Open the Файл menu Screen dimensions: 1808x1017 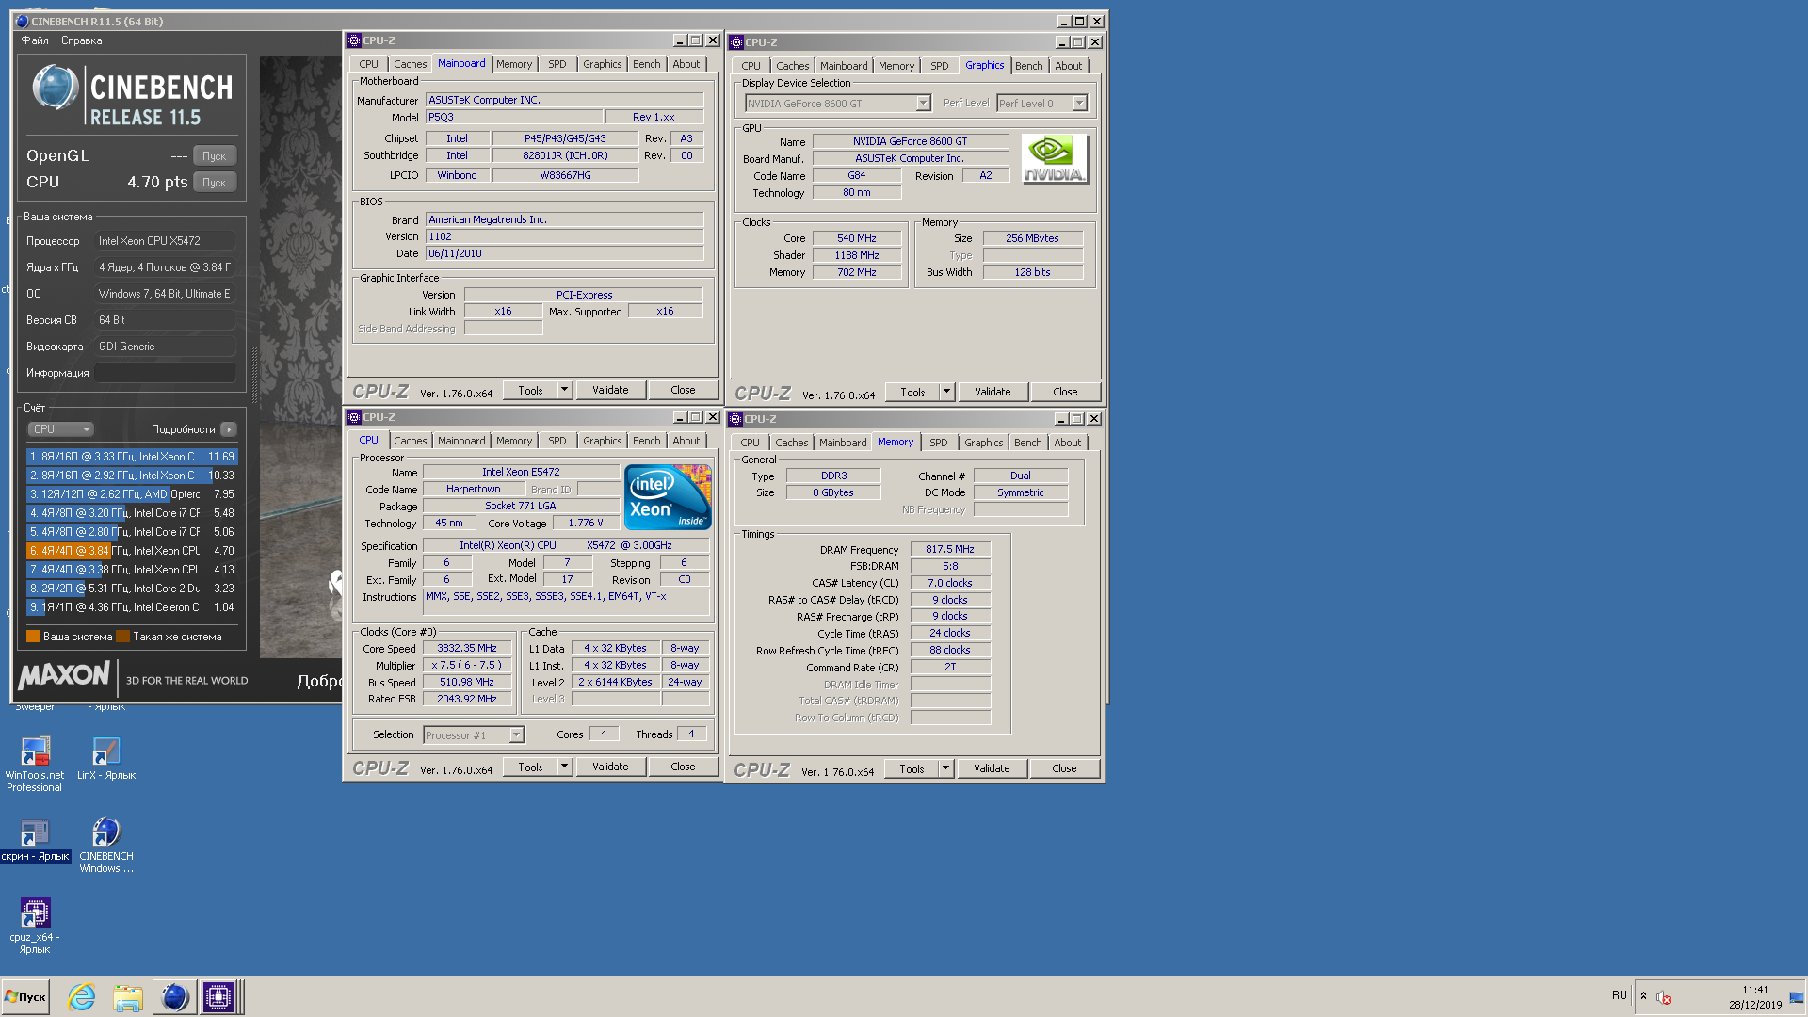click(35, 40)
